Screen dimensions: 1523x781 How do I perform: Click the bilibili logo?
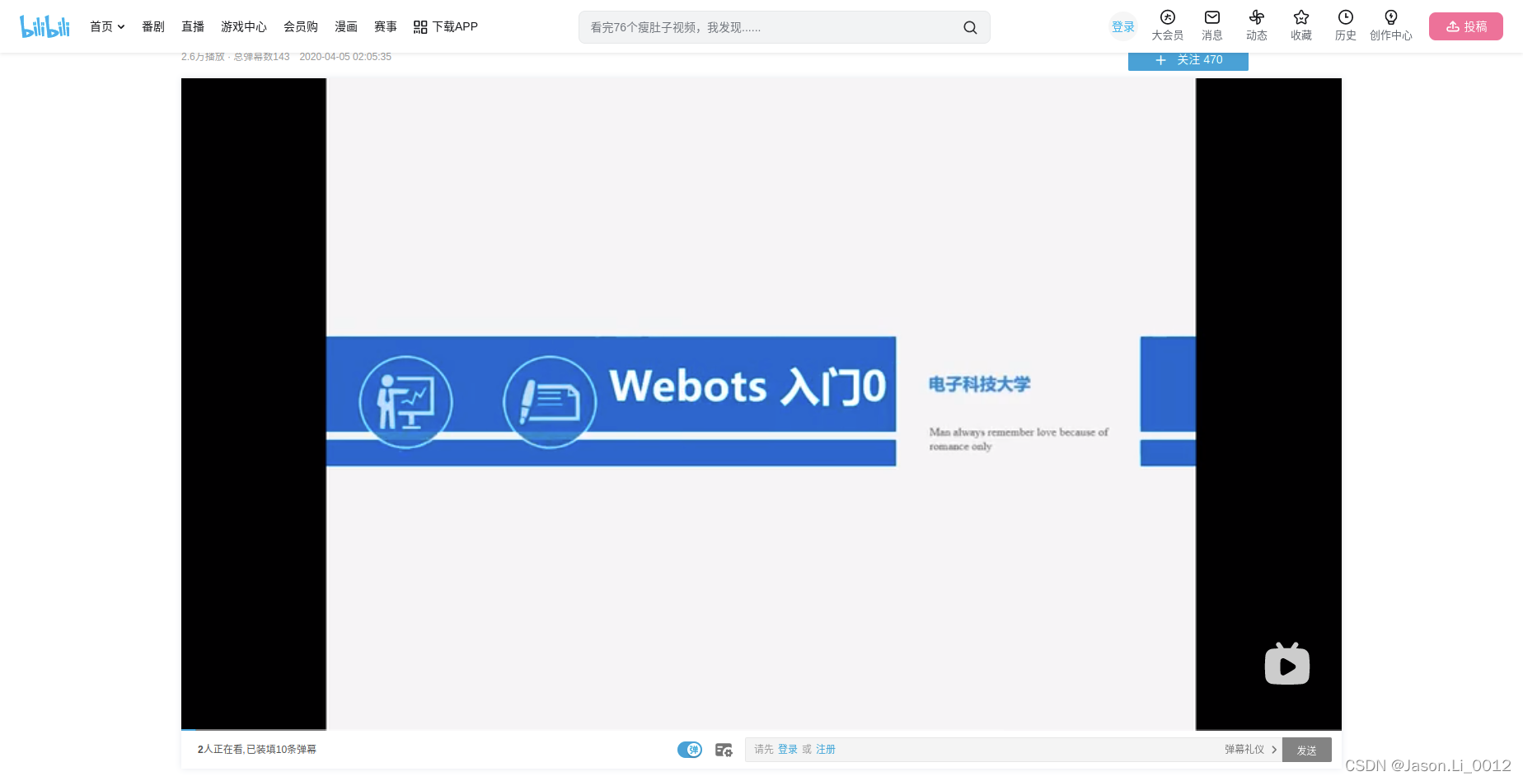(45, 26)
